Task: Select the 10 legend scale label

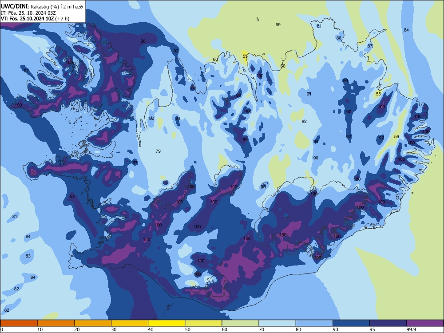Action: point(40,329)
